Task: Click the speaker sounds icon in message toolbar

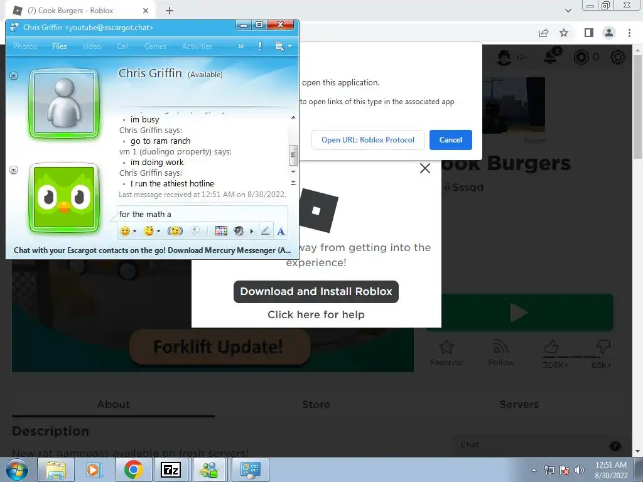Action: [239, 231]
